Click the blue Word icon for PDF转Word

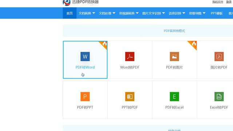[x=85, y=56]
